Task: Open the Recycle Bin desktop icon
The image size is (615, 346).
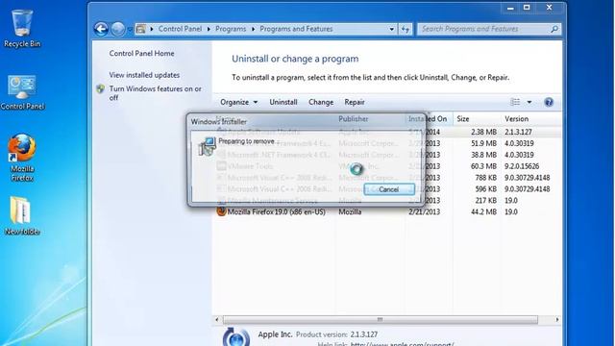Action: point(22,28)
